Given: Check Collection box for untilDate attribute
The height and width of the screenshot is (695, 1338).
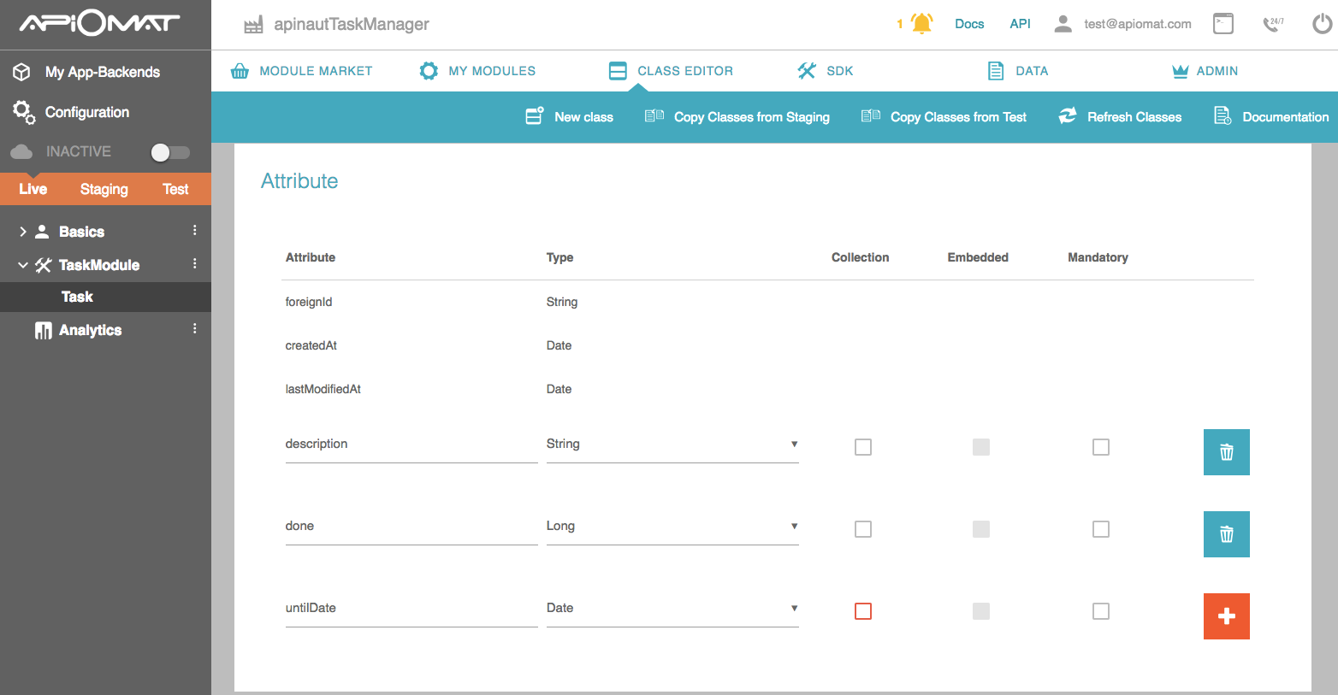Looking at the screenshot, I should click(863, 611).
